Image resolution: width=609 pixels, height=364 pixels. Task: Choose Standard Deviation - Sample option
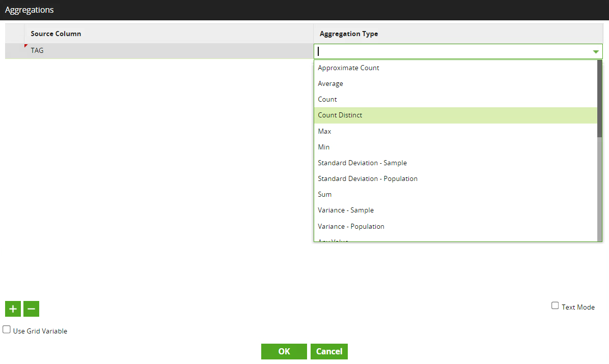pyautogui.click(x=362, y=163)
